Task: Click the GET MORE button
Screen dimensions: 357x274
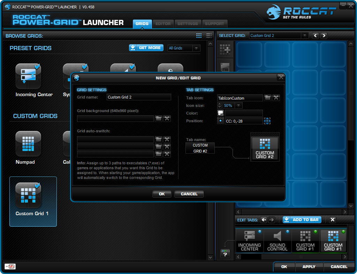Action: pos(146,48)
